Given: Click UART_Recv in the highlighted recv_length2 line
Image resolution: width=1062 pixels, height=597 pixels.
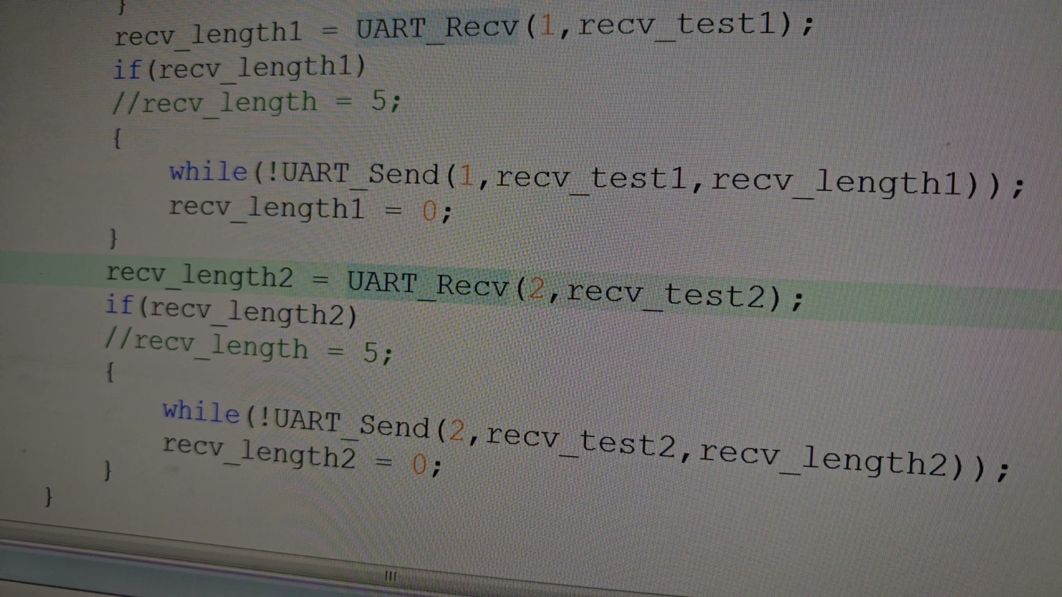Looking at the screenshot, I should click(428, 285).
